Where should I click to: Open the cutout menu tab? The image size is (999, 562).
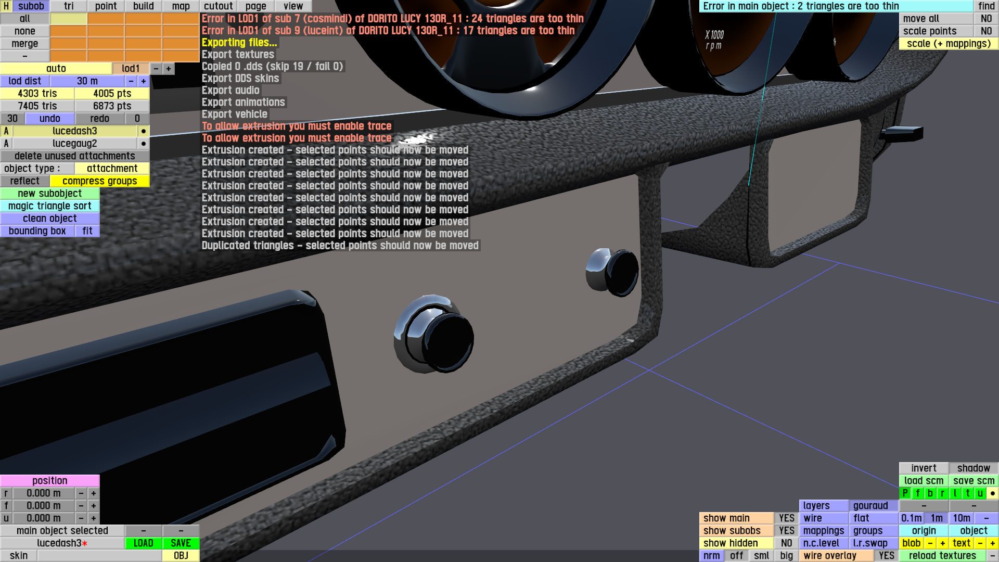pos(219,6)
